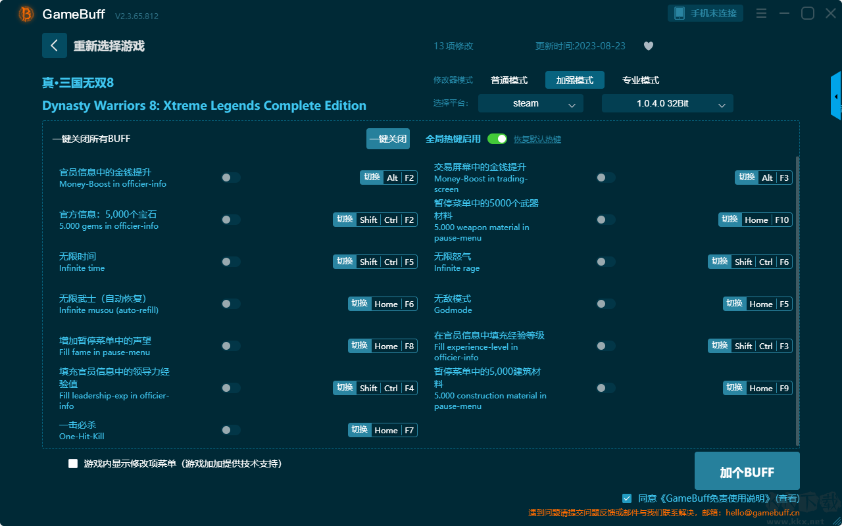Viewport: 842px width, 526px height.
Task: Click the Godmode Home F5 hotkey
Action: point(758,304)
